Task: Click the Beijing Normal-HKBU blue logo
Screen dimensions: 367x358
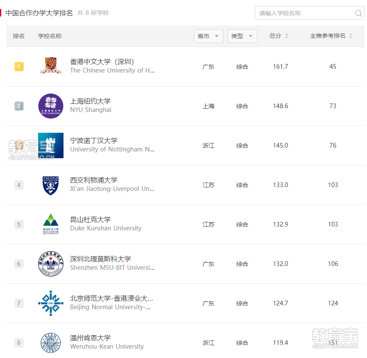Action: (51, 303)
